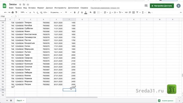Open the zoom 100% dropdown

tap(24, 12)
